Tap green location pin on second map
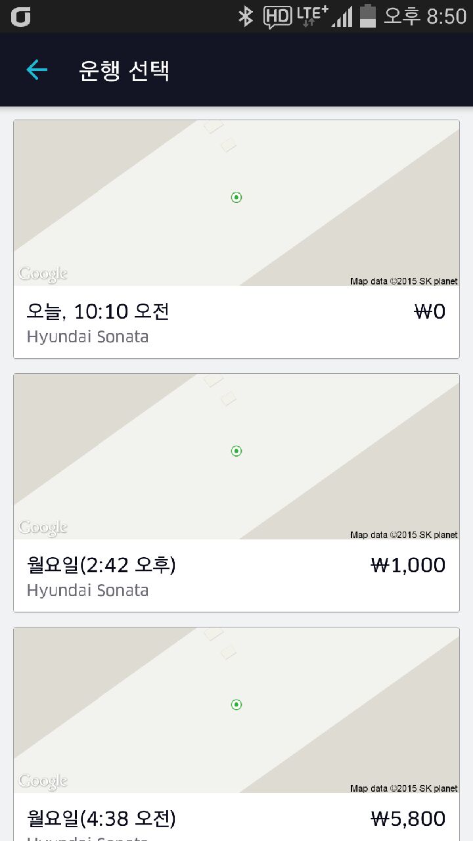 [x=236, y=451]
